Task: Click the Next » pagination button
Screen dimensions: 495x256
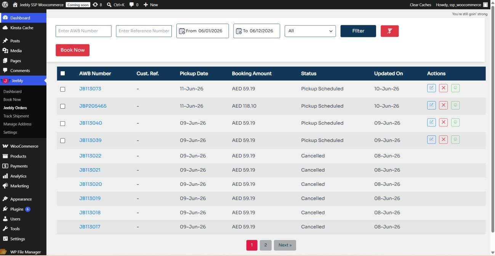Action: click(x=285, y=245)
